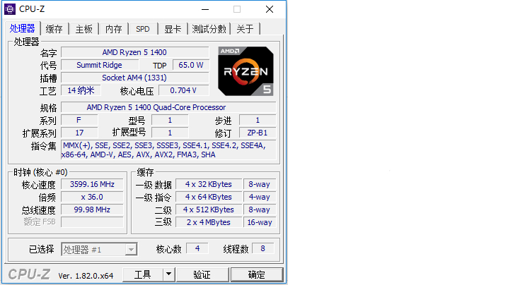Click L1 data 4 x 32 KBytes value
The width and height of the screenshot is (508, 285).
click(x=209, y=184)
